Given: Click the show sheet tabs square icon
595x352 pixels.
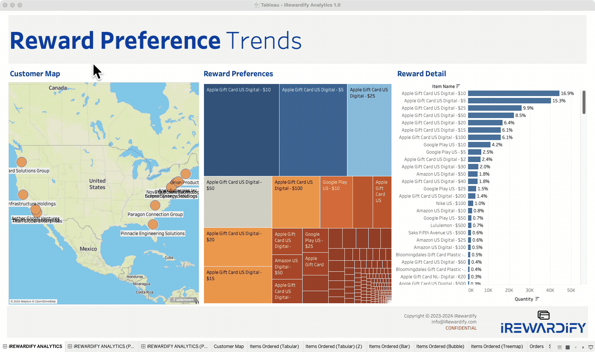Looking at the screenshot, I should click(x=567, y=347).
